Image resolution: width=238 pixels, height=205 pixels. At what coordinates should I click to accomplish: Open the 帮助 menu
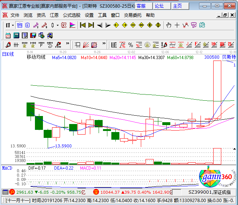coord(150,15)
